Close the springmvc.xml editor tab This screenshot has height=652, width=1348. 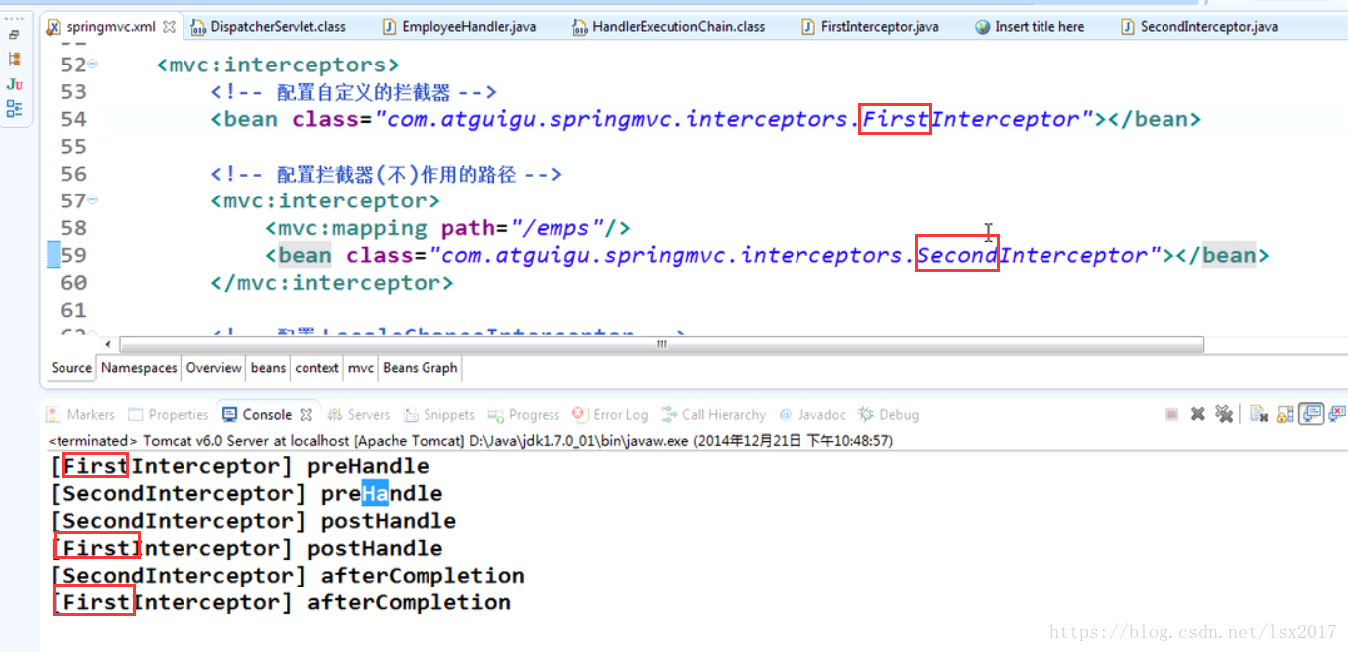[x=169, y=27]
